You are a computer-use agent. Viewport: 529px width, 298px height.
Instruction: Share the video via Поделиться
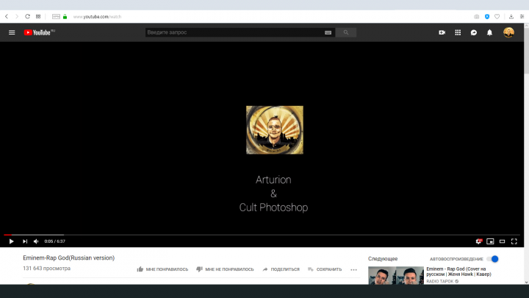coord(281,269)
